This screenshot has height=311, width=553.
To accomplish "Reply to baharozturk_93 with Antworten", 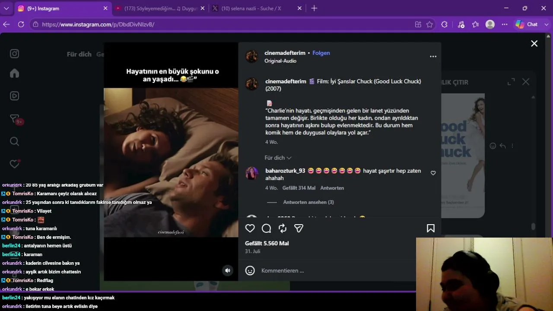I will pyautogui.click(x=332, y=188).
